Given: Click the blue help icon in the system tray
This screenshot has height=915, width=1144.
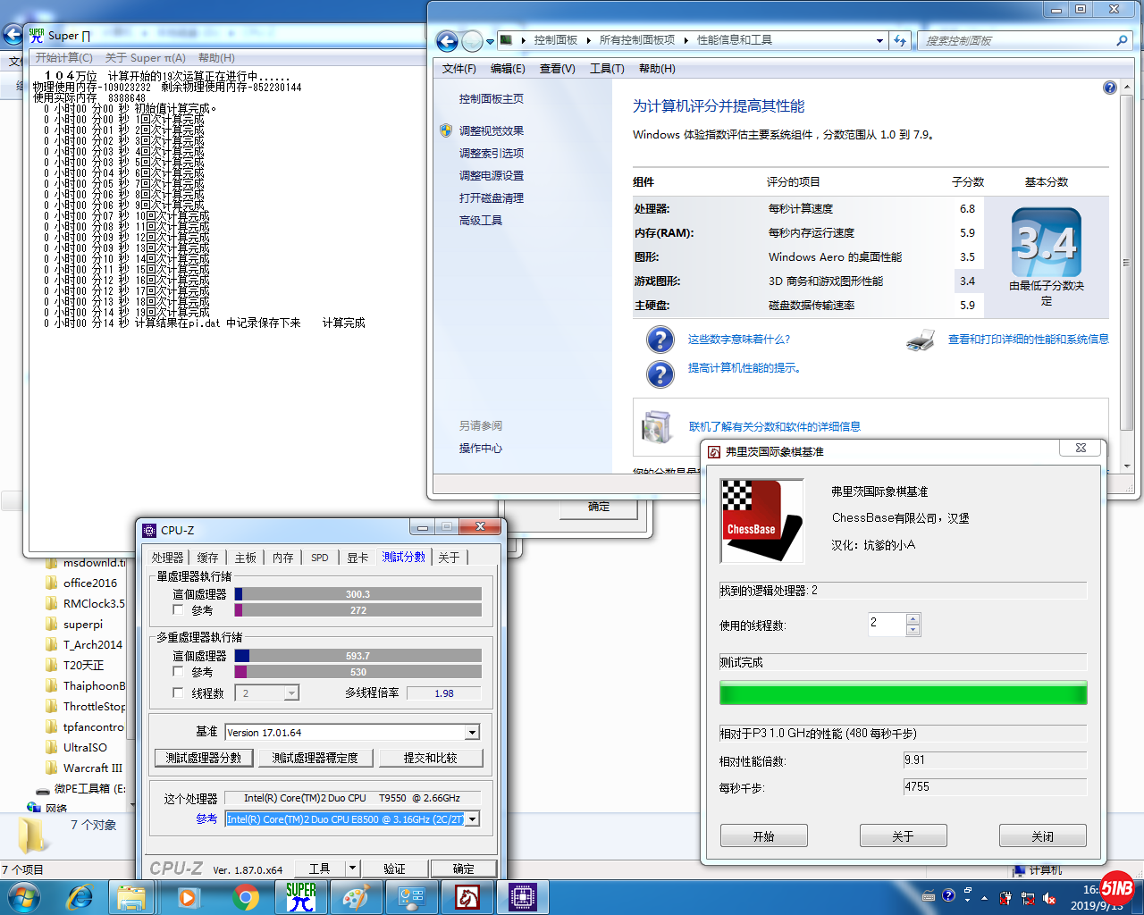Looking at the screenshot, I should pos(948,894).
